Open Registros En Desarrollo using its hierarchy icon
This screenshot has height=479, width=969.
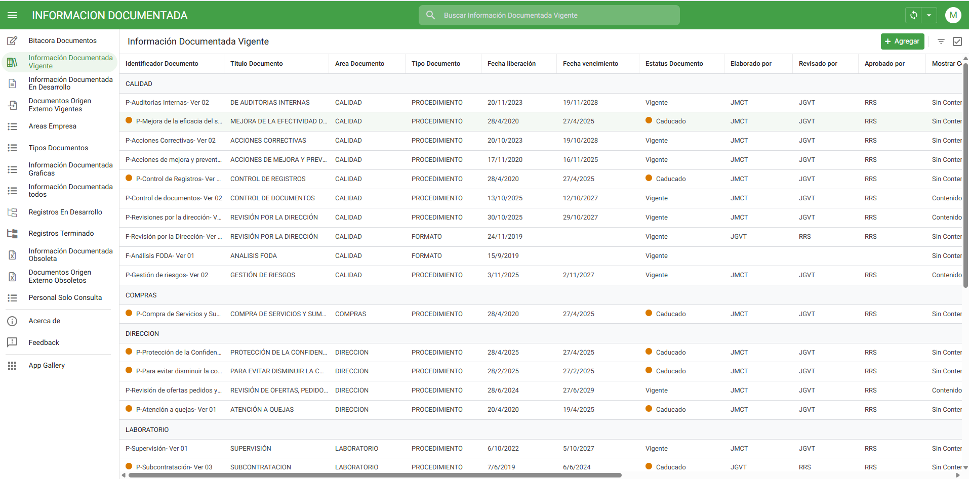12,212
